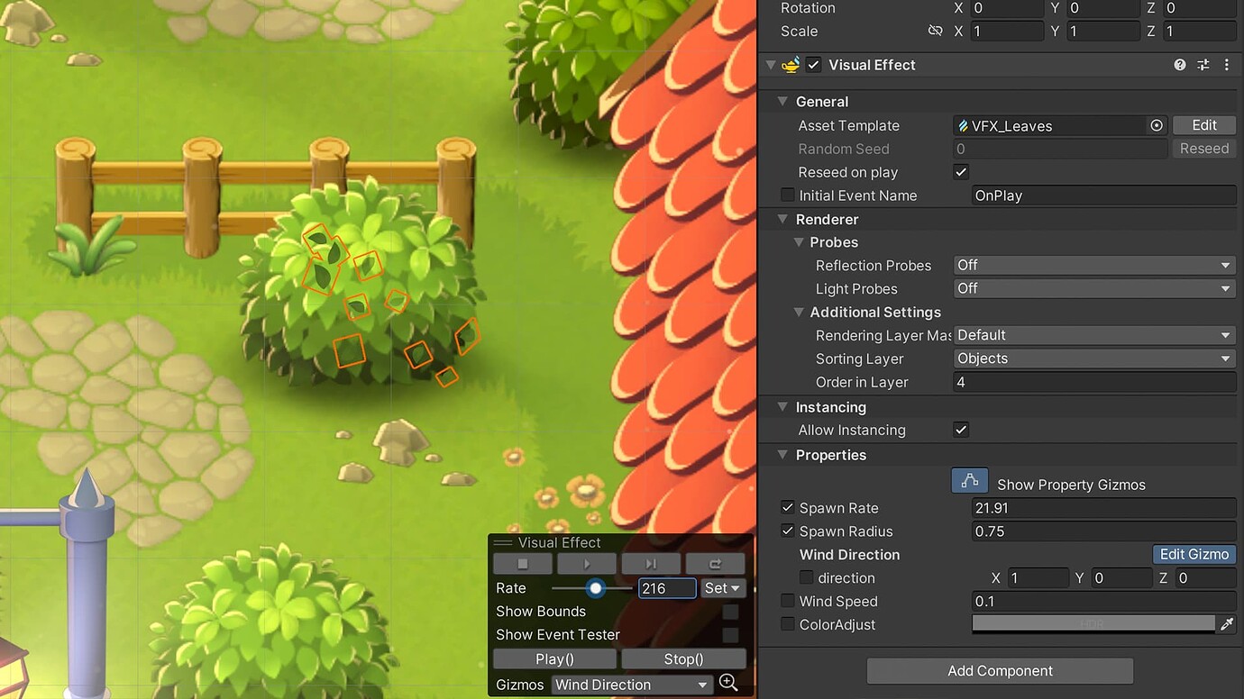
Task: Toggle the Reseed on play checkbox
Action: 960,171
